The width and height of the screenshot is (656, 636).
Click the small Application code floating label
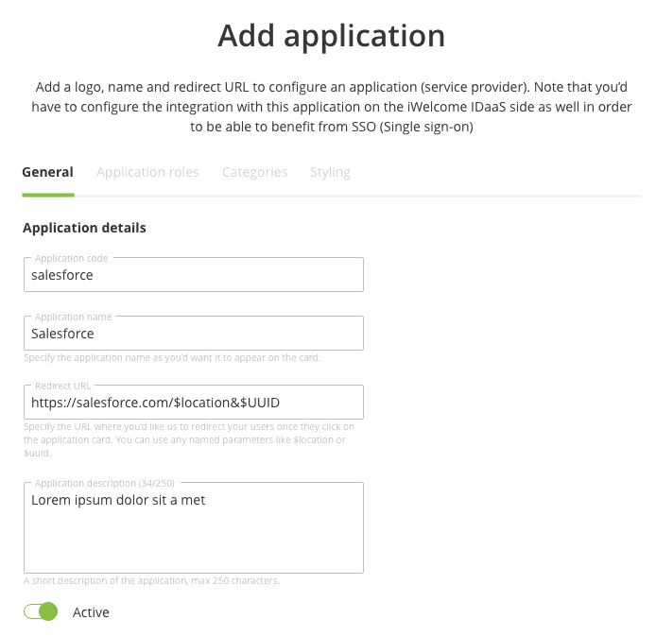[71, 258]
